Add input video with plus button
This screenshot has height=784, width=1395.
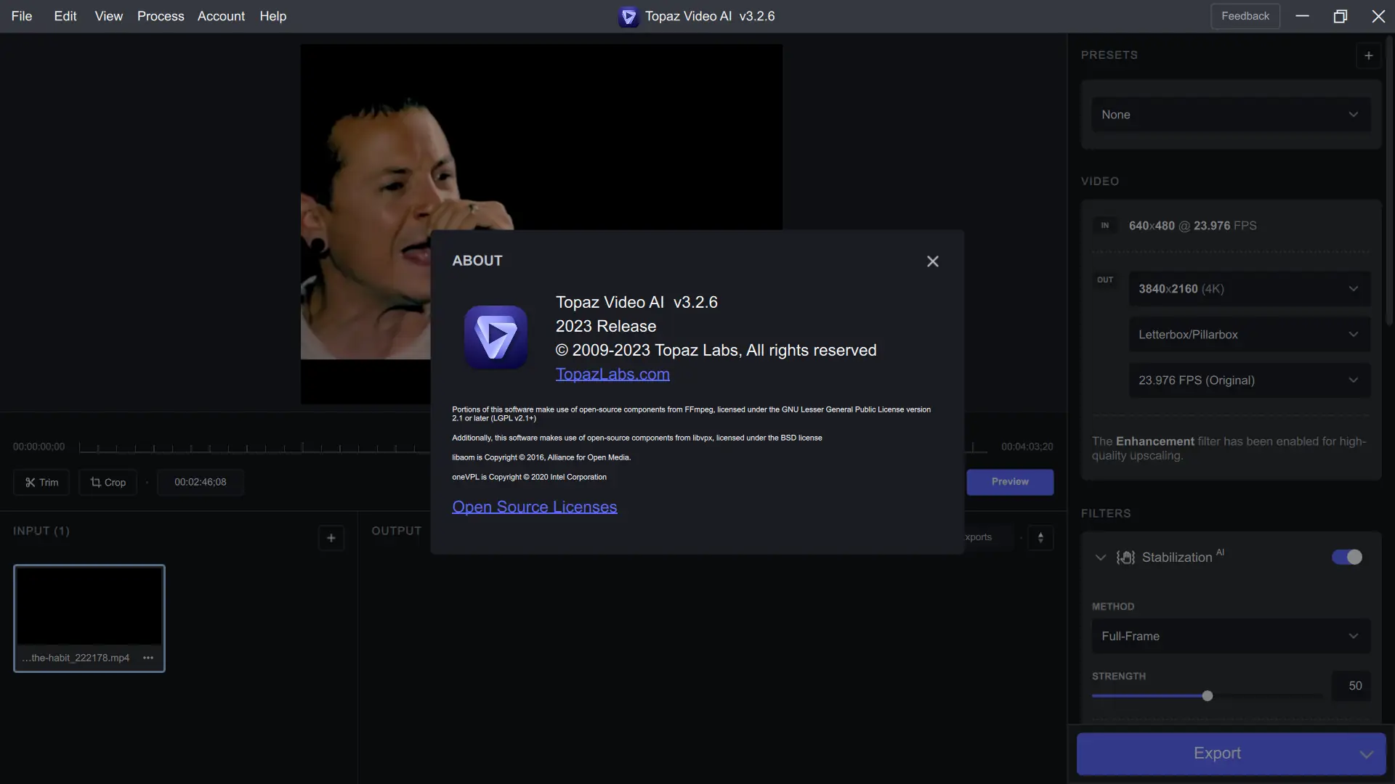331,538
